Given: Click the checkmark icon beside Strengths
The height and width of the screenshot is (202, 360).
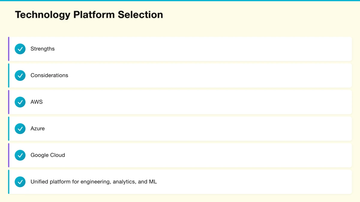Looking at the screenshot, I should pyautogui.click(x=20, y=49).
